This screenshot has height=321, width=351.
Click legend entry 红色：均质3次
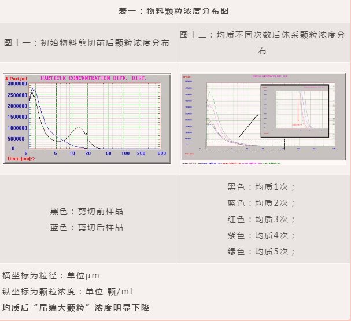tap(263, 219)
